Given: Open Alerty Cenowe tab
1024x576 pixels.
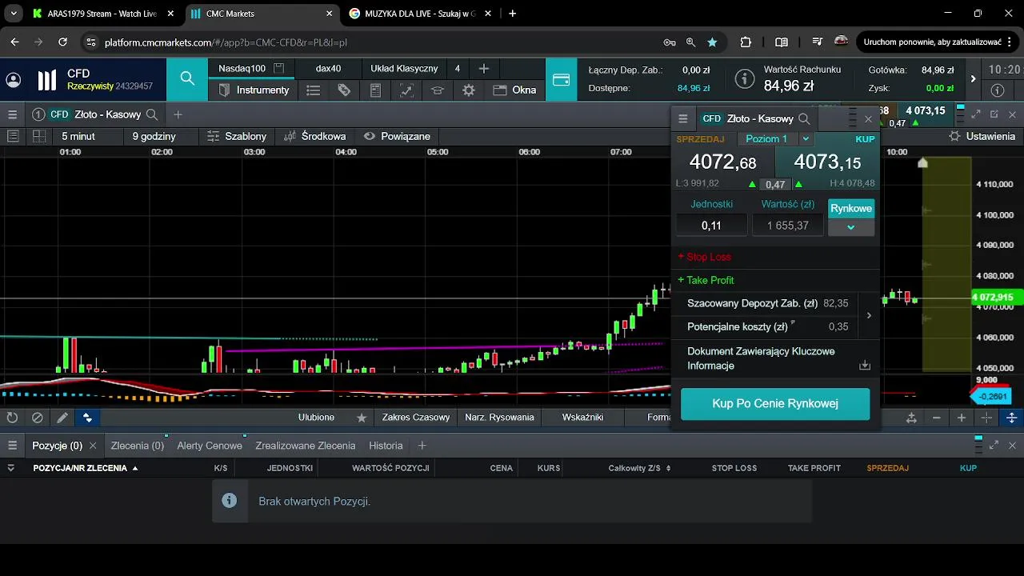Looking at the screenshot, I should (x=210, y=446).
